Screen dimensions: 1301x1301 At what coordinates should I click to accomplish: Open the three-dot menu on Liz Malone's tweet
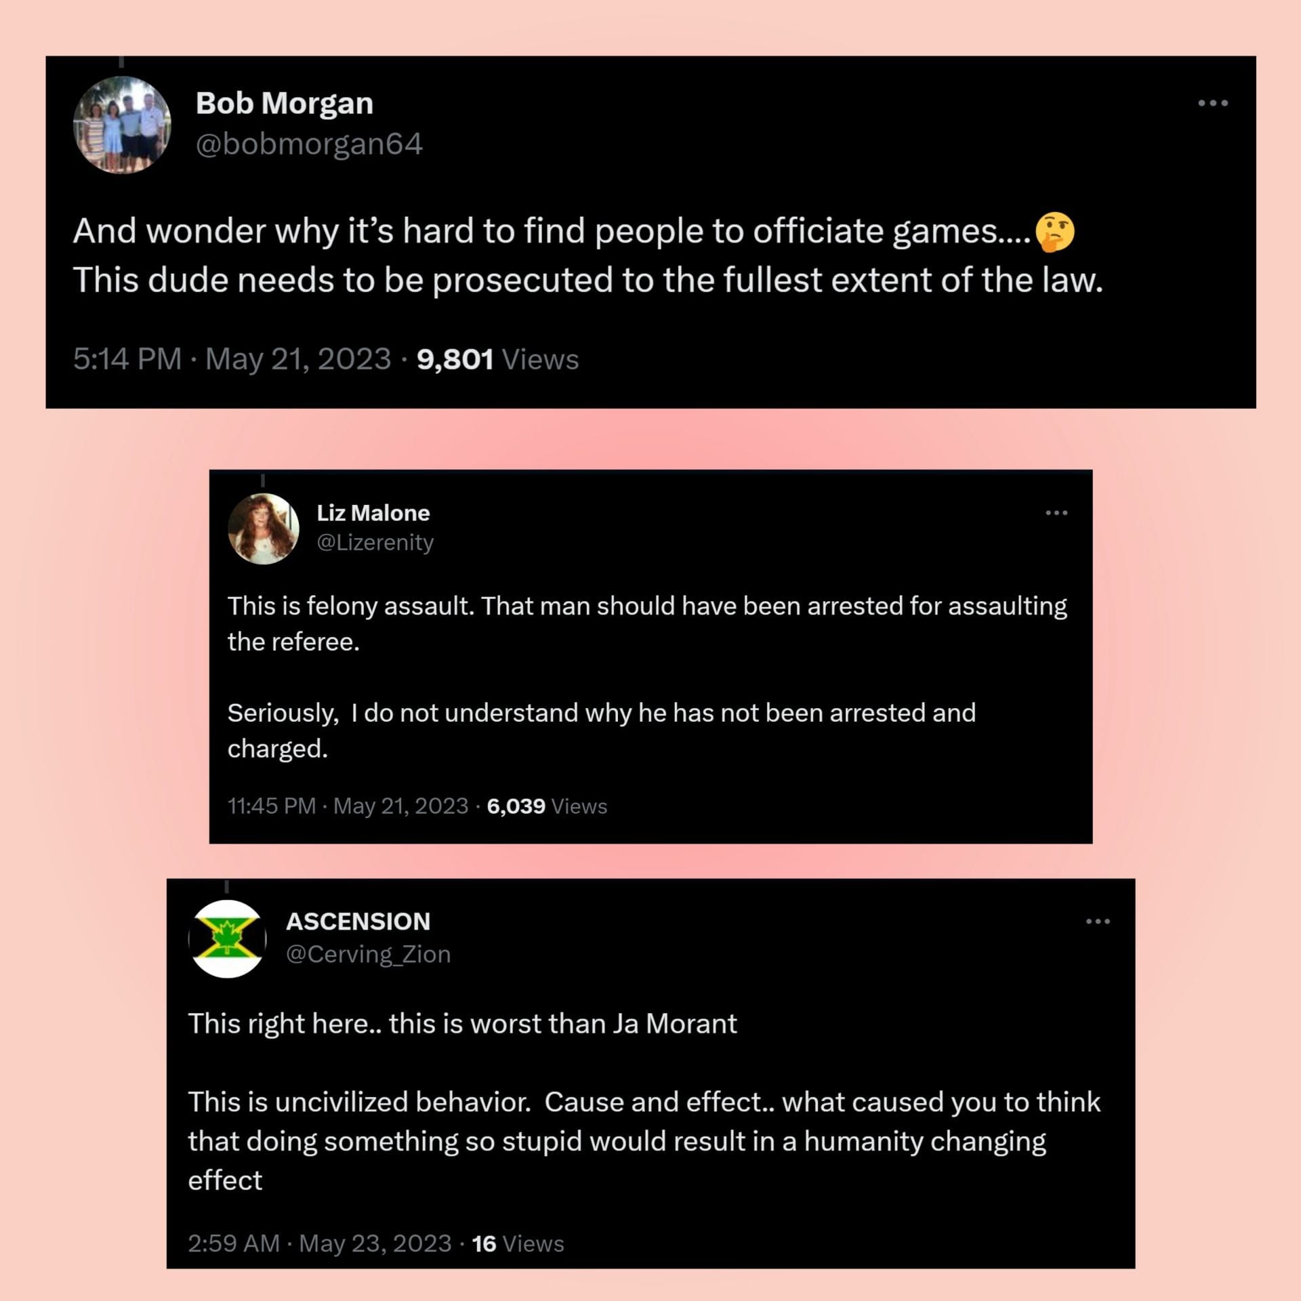pyautogui.click(x=1056, y=513)
